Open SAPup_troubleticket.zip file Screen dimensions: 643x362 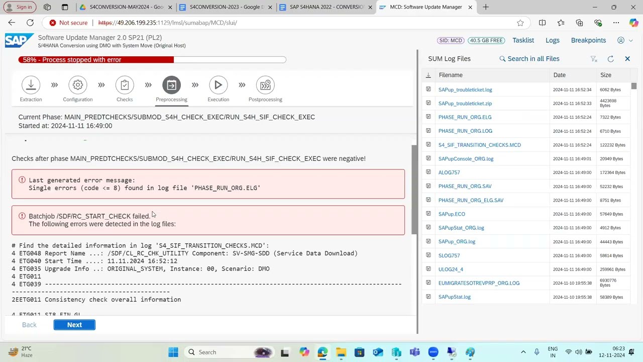pyautogui.click(x=465, y=104)
